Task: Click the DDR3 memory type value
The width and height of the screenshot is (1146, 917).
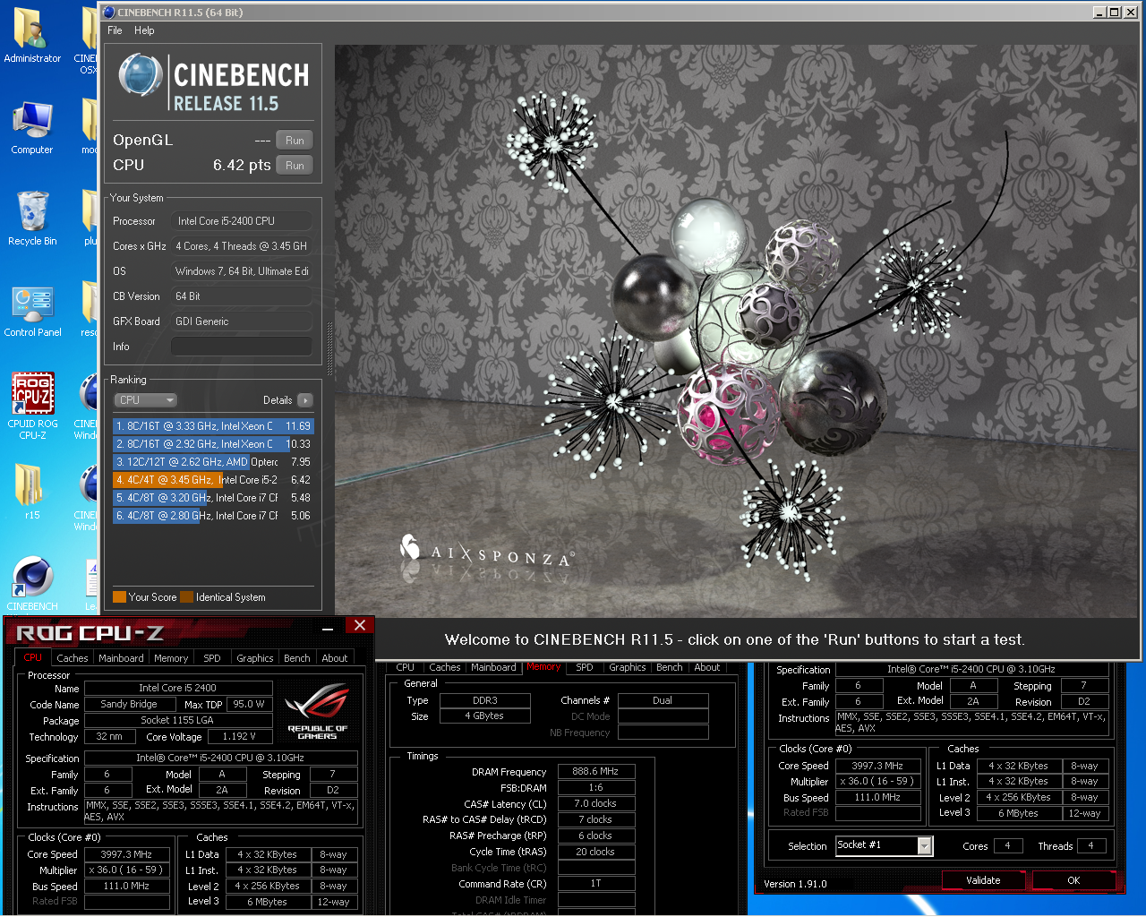Action: coord(485,700)
